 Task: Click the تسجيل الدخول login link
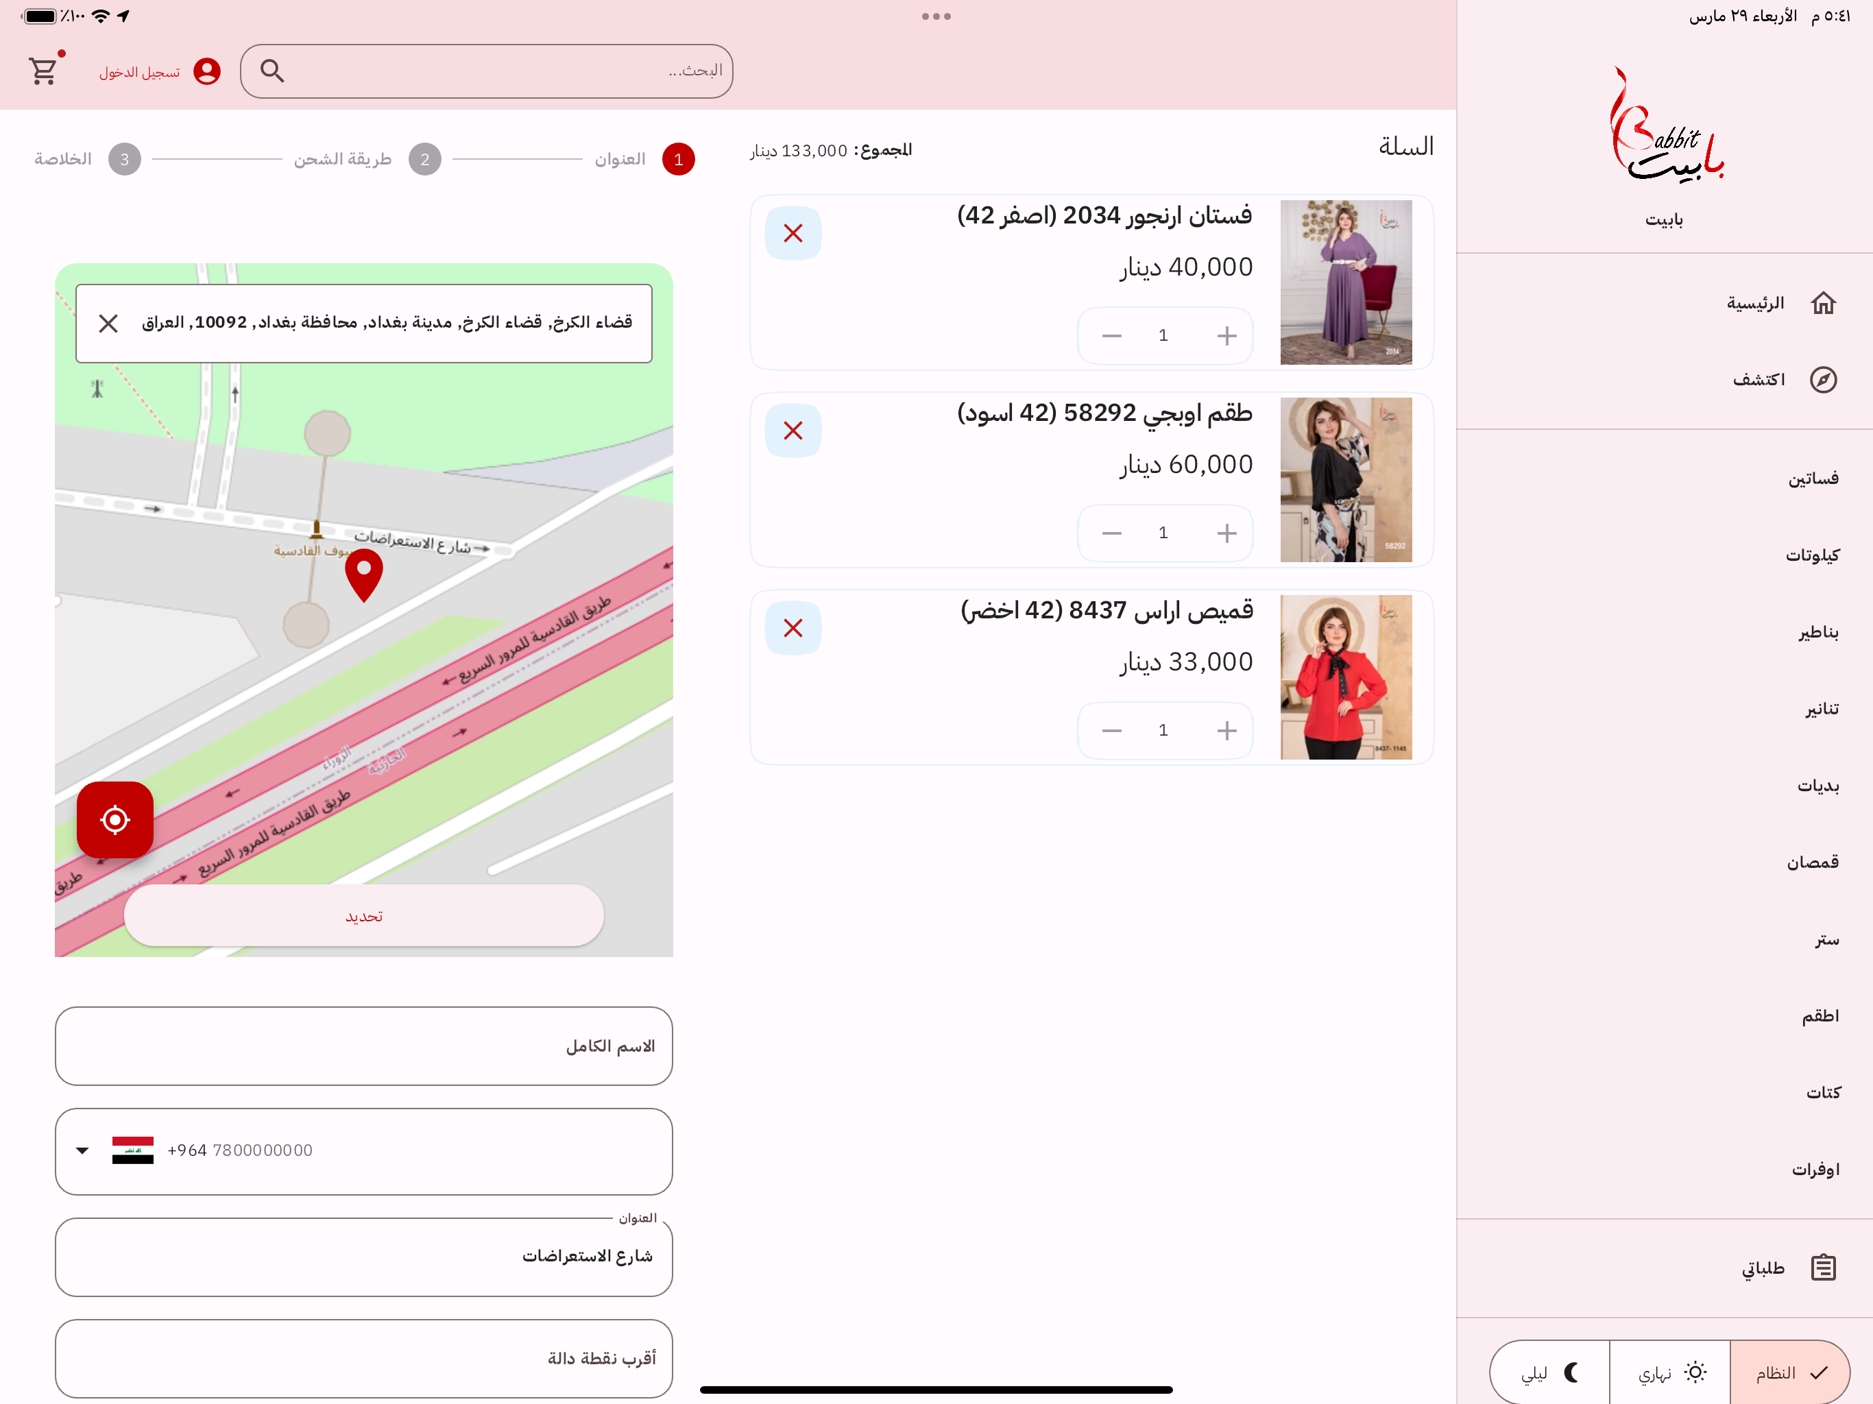coord(140,72)
